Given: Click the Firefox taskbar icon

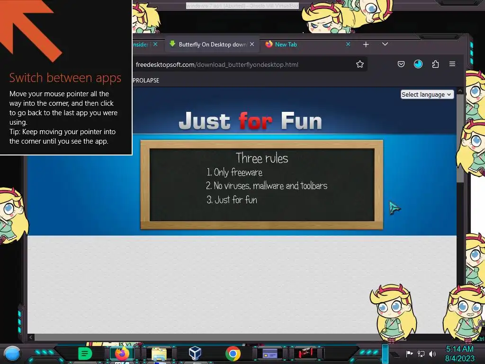Looking at the screenshot, I should click(x=122, y=354).
